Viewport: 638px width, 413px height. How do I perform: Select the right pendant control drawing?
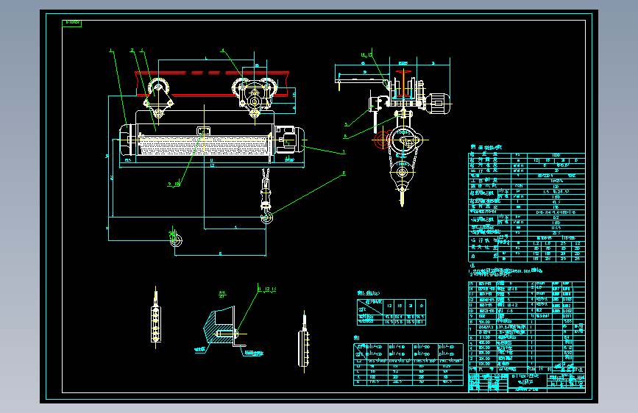(304, 342)
